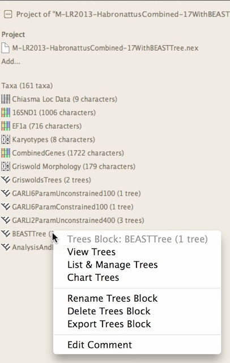Select List & Manage Trees
Image resolution: width=230 pixels, height=363 pixels.
pos(113,265)
